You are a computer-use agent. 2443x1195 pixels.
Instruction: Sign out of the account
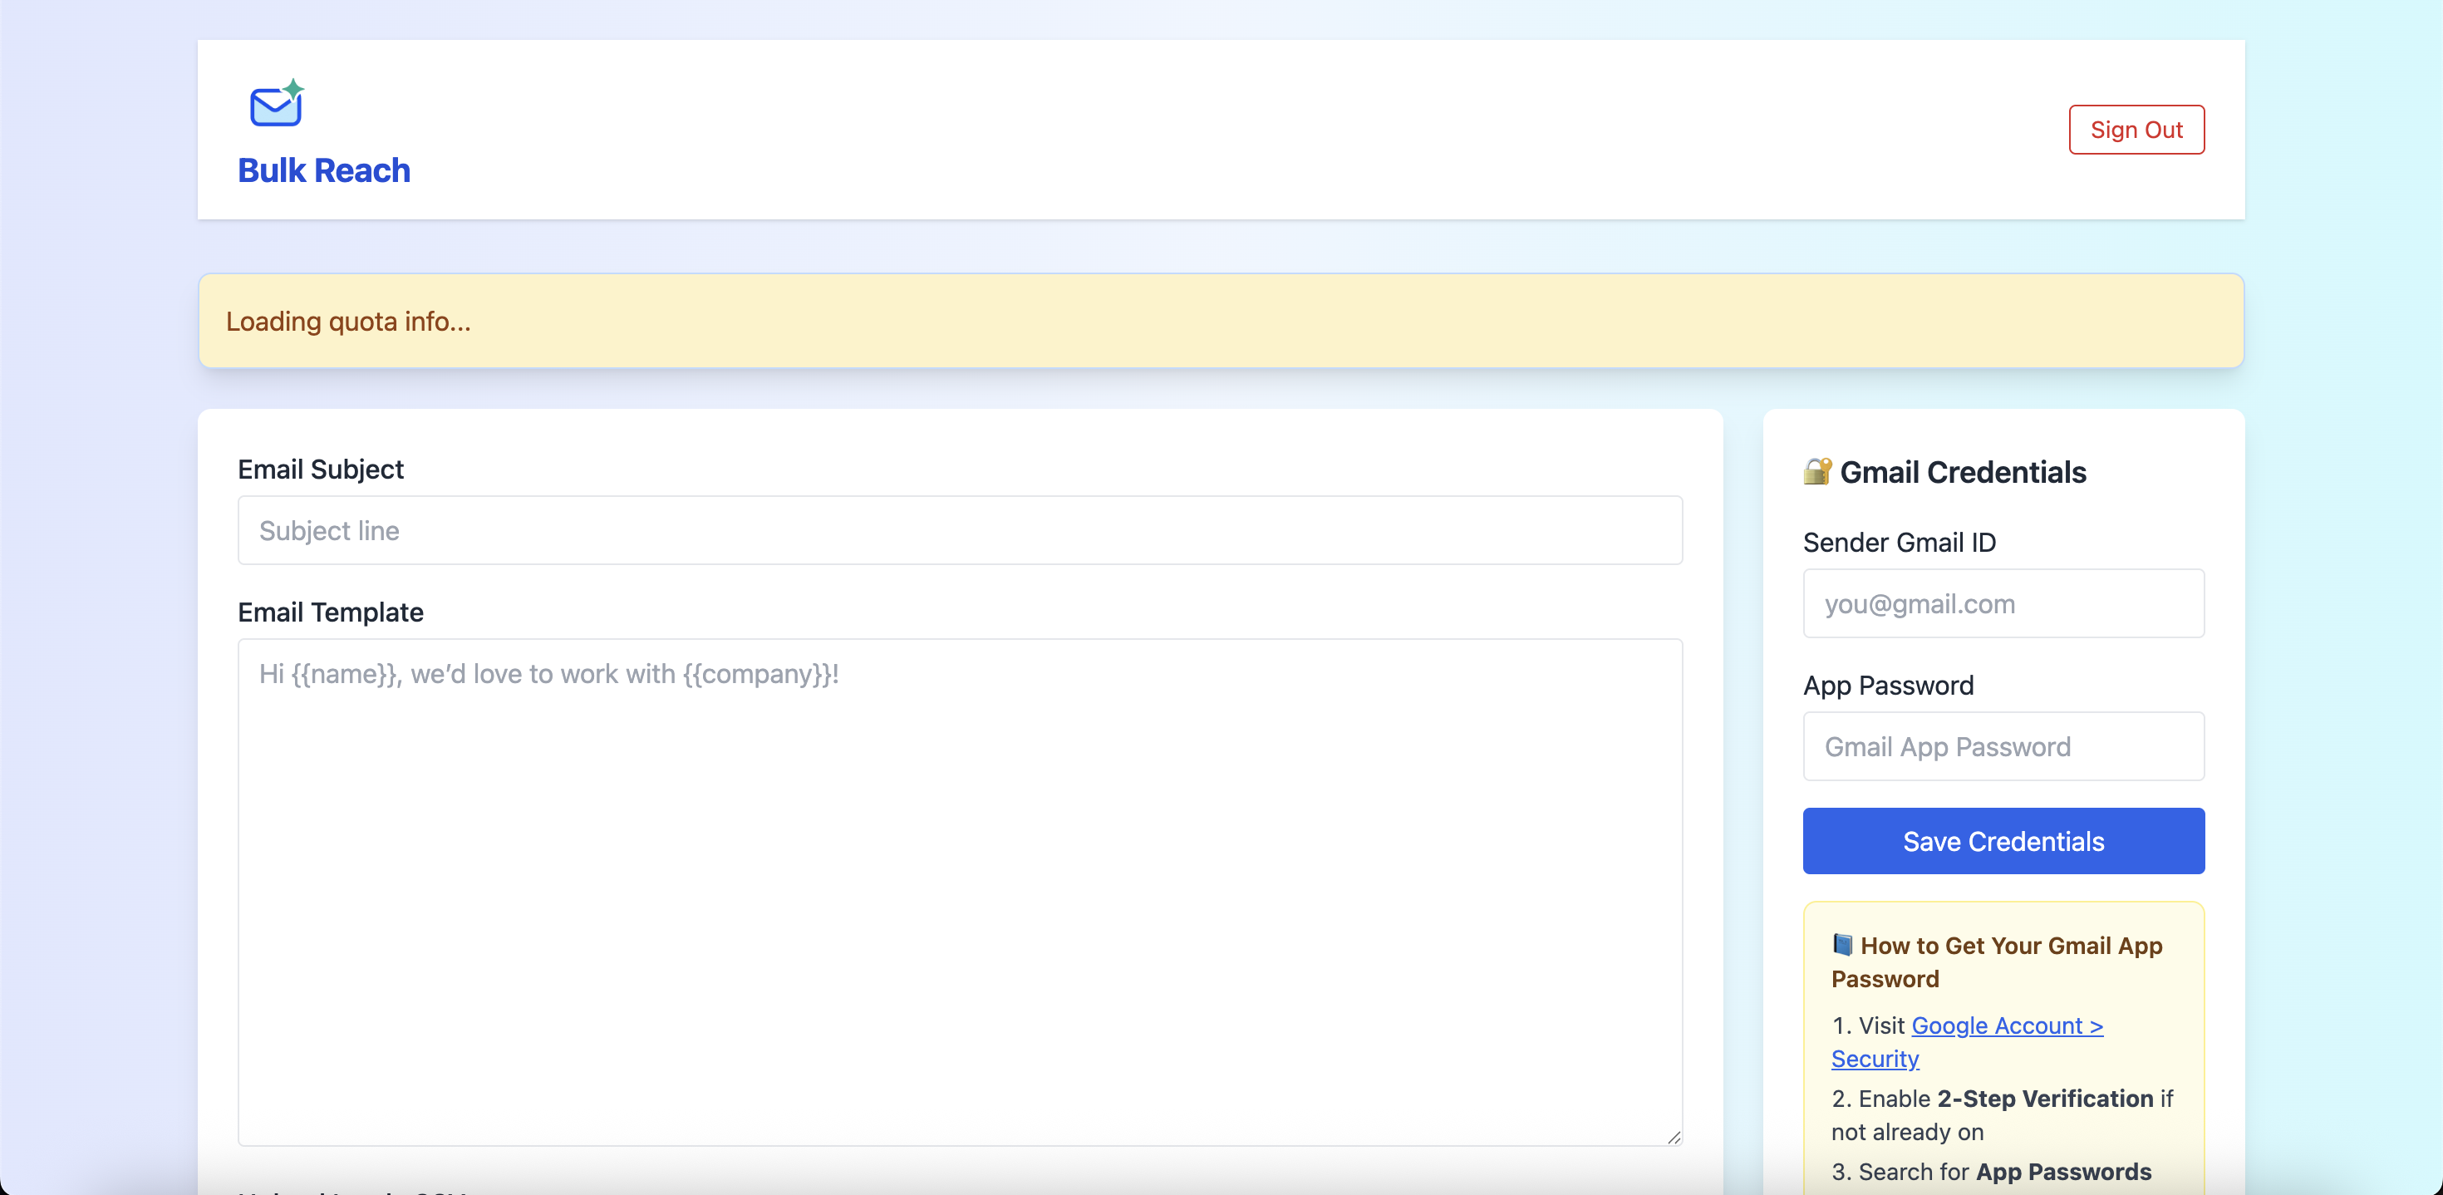coord(2136,130)
